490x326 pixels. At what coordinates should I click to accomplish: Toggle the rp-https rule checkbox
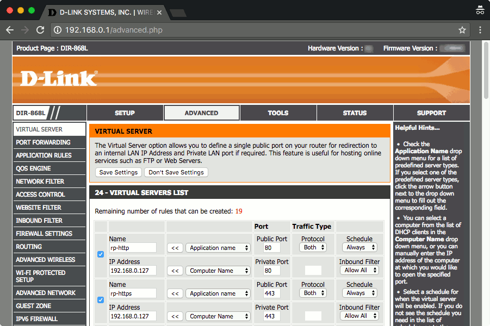(x=101, y=300)
